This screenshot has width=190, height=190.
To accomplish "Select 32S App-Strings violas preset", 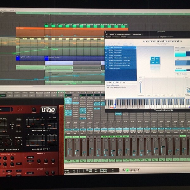I will [x=120, y=50].
